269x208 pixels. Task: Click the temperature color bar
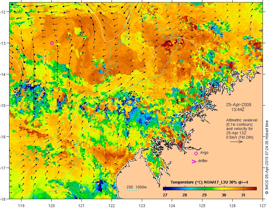(x=210, y=188)
